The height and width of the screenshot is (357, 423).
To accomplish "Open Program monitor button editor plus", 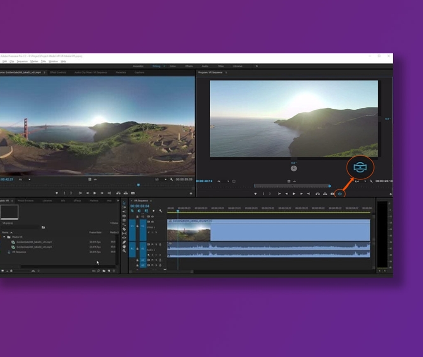I will coord(390,194).
